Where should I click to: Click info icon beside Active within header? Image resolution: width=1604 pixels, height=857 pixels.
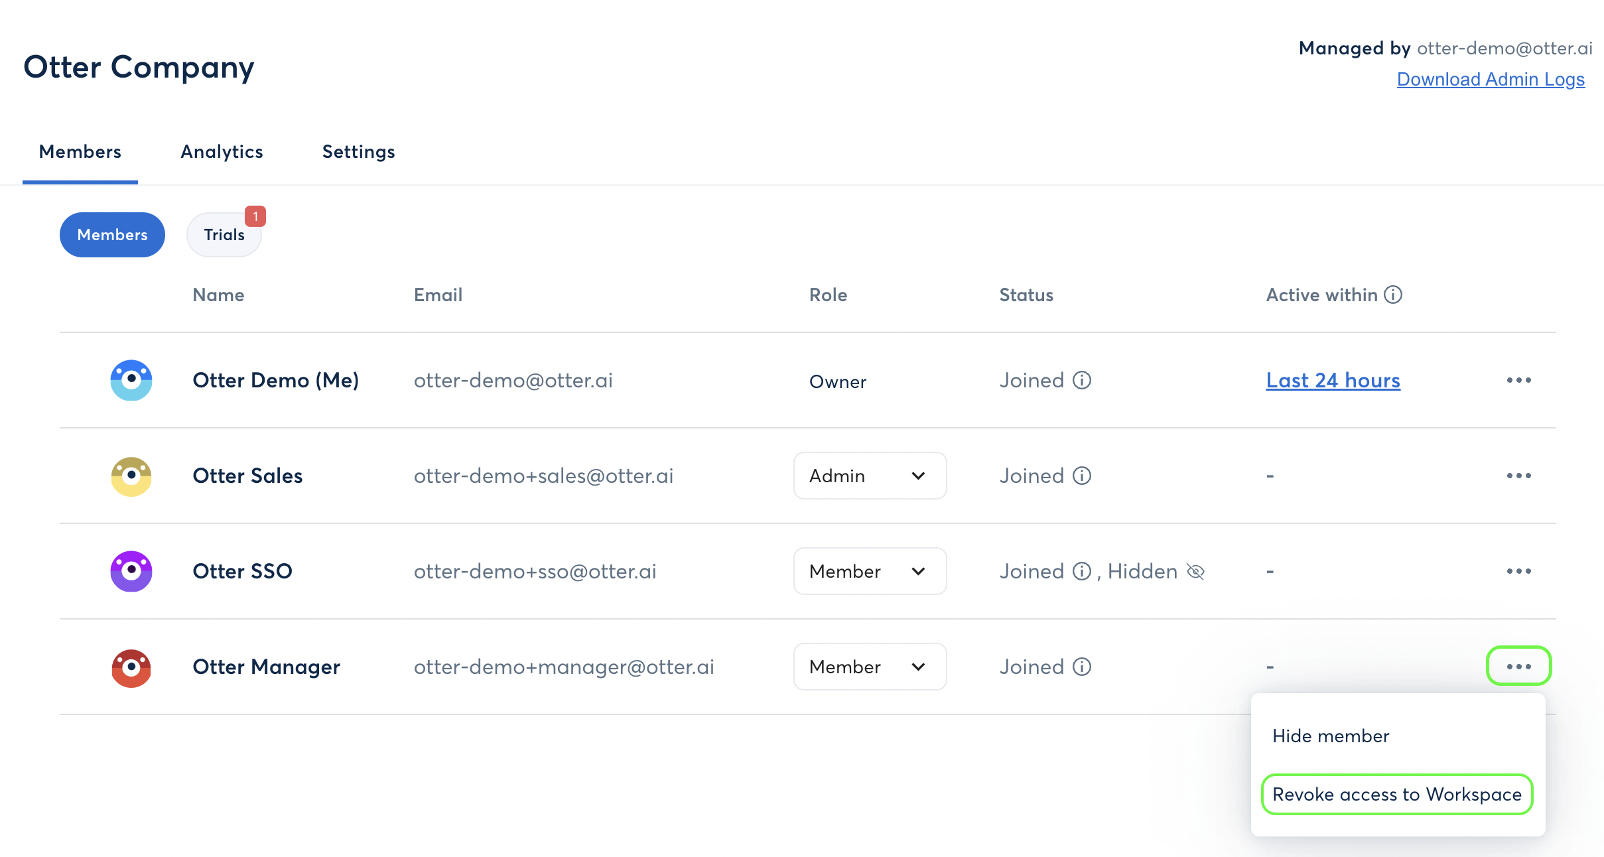coord(1393,295)
